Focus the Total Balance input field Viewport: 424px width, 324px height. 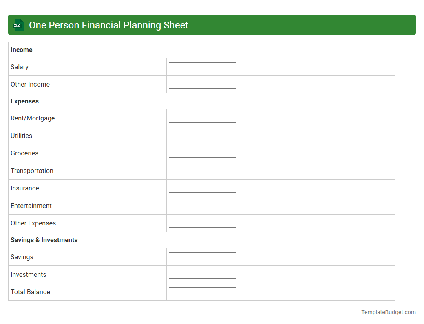202,291
